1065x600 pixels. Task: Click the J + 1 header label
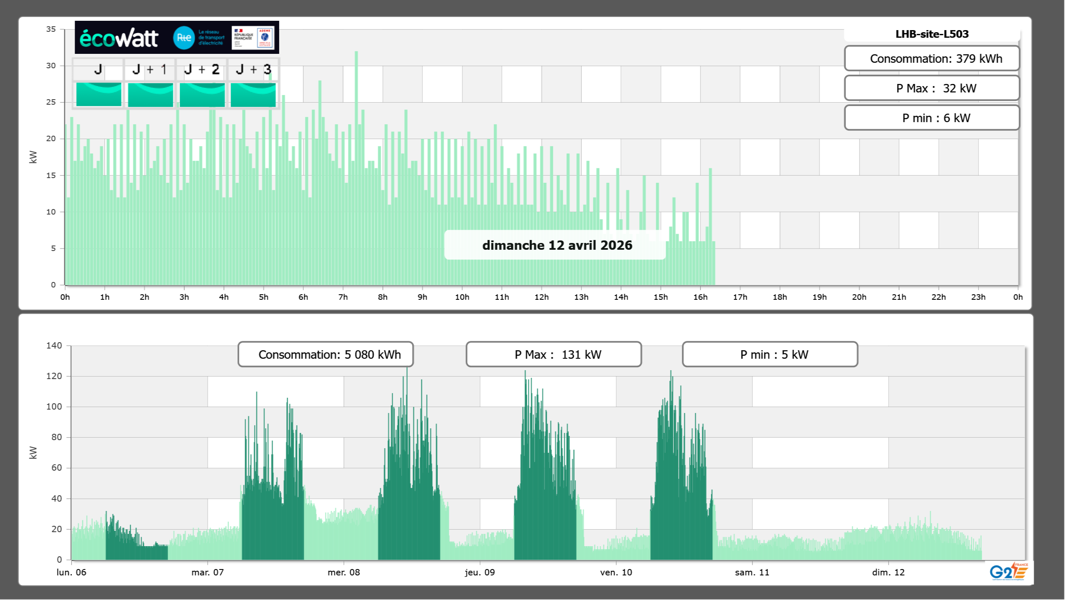pos(150,69)
